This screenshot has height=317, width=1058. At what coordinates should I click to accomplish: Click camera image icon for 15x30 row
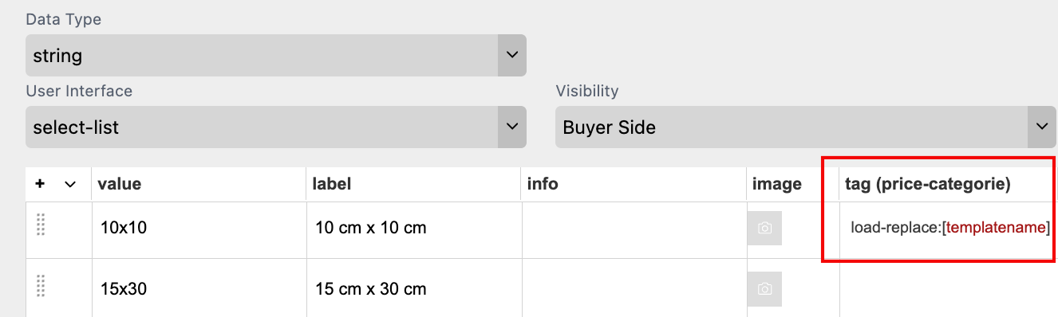click(x=764, y=289)
